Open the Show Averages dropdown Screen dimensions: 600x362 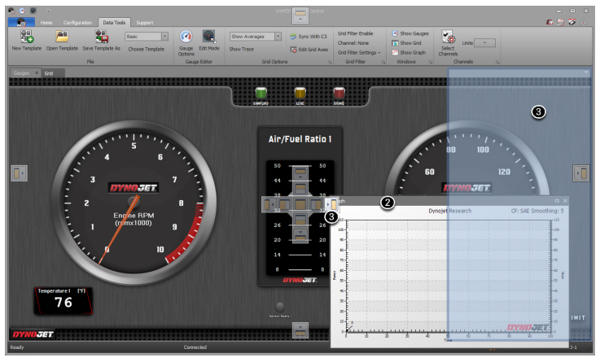coord(278,37)
